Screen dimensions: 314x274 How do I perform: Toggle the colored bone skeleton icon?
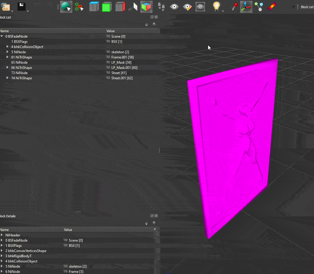point(272,6)
